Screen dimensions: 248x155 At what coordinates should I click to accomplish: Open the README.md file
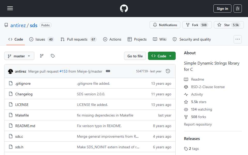pyautogui.click(x=25, y=126)
